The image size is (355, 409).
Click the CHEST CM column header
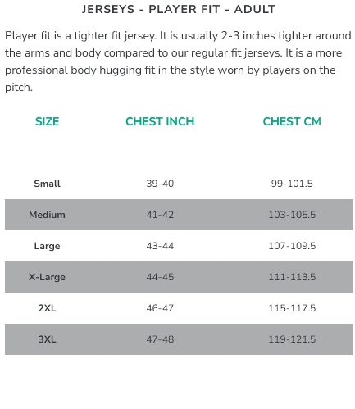point(292,121)
